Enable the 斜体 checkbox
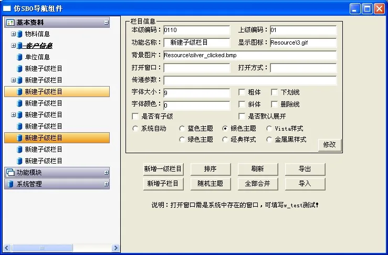Image resolution: width=388 pixels, height=255 pixels. click(242, 104)
